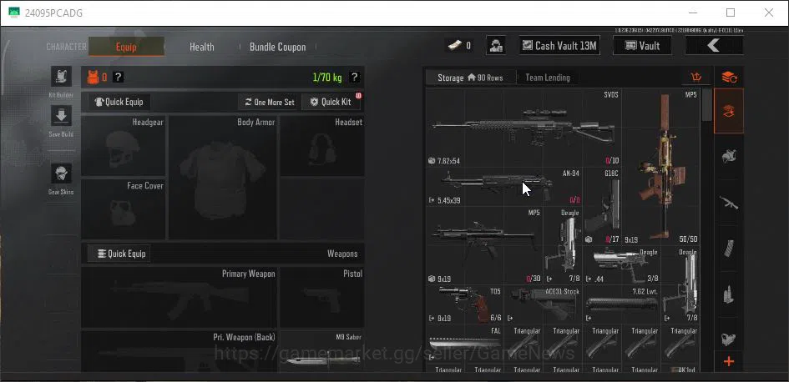Click the Pri. Weapon (Back) slot

pos(180,351)
